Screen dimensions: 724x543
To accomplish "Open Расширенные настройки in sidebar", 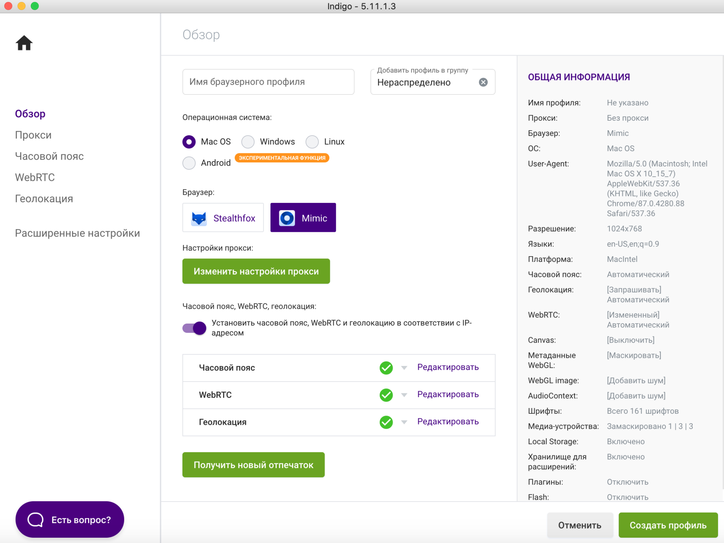I will pyautogui.click(x=77, y=233).
